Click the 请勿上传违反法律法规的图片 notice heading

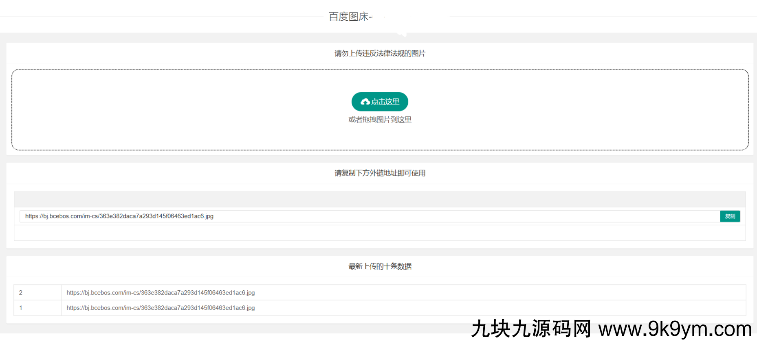380,53
